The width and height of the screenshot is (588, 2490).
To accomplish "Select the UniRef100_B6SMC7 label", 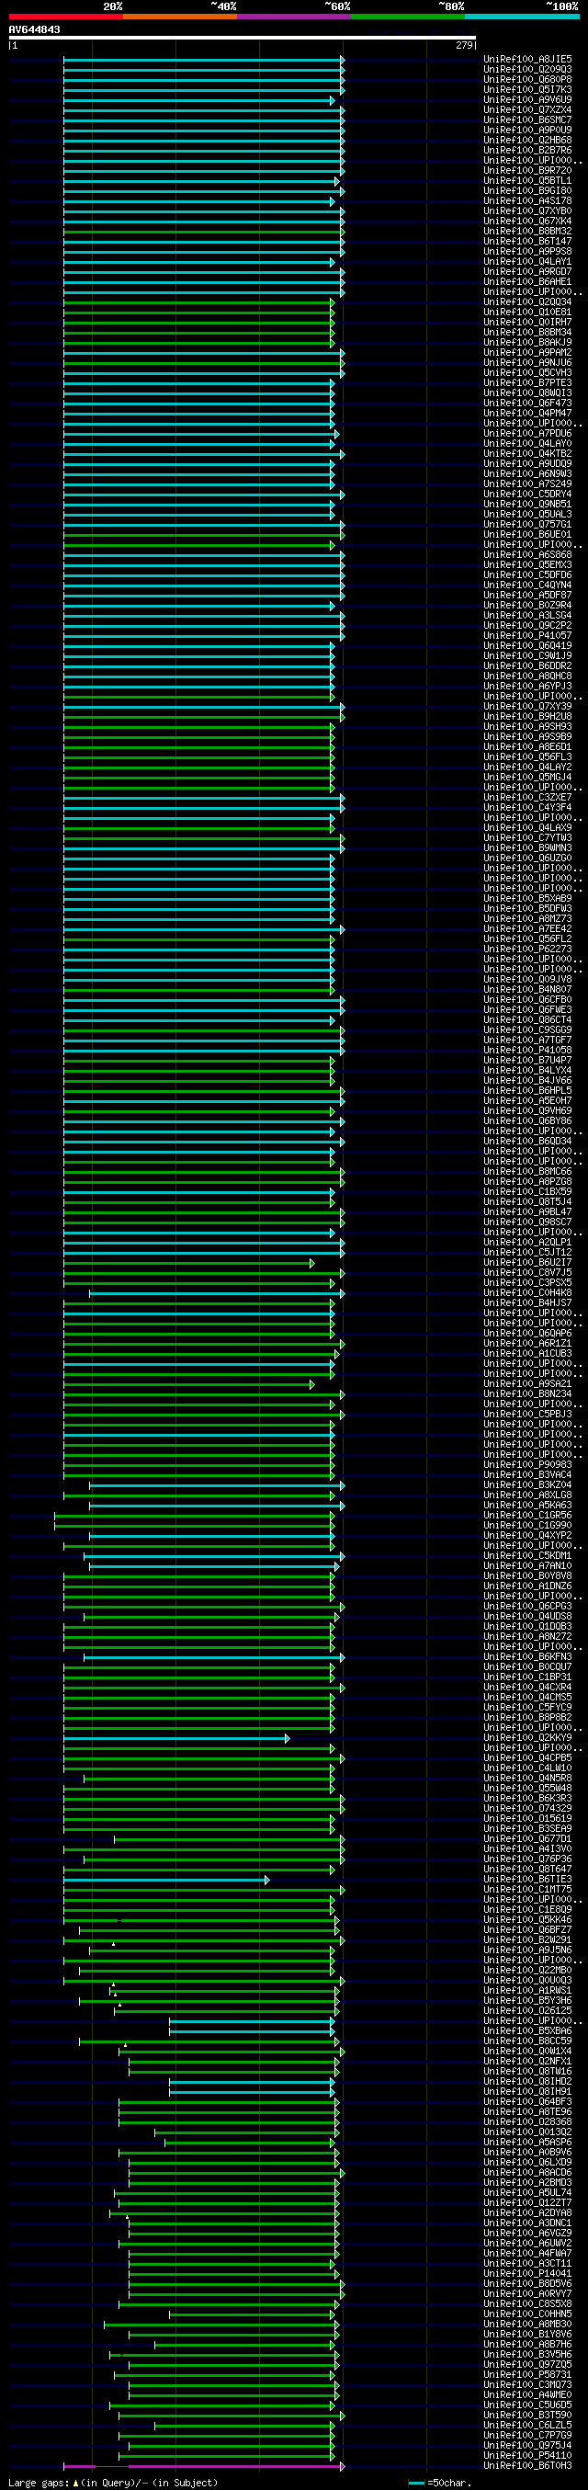I will click(527, 119).
